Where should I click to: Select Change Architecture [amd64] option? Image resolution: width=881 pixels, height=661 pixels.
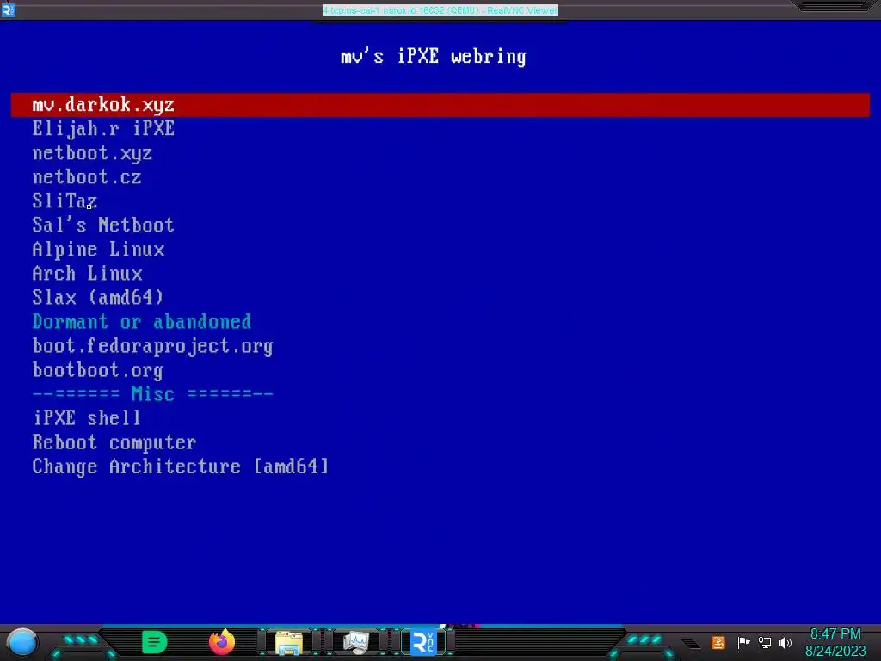point(181,466)
